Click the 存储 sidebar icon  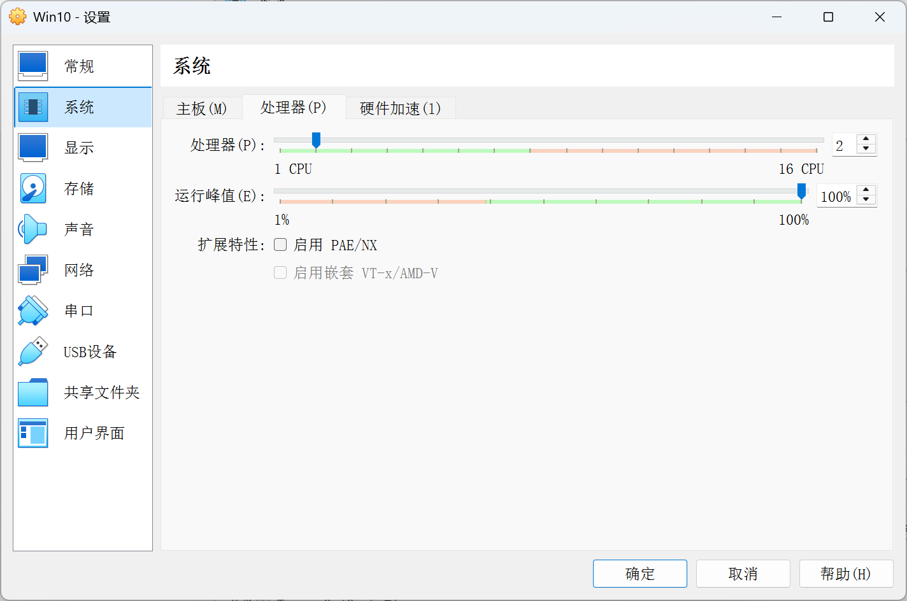pos(33,188)
